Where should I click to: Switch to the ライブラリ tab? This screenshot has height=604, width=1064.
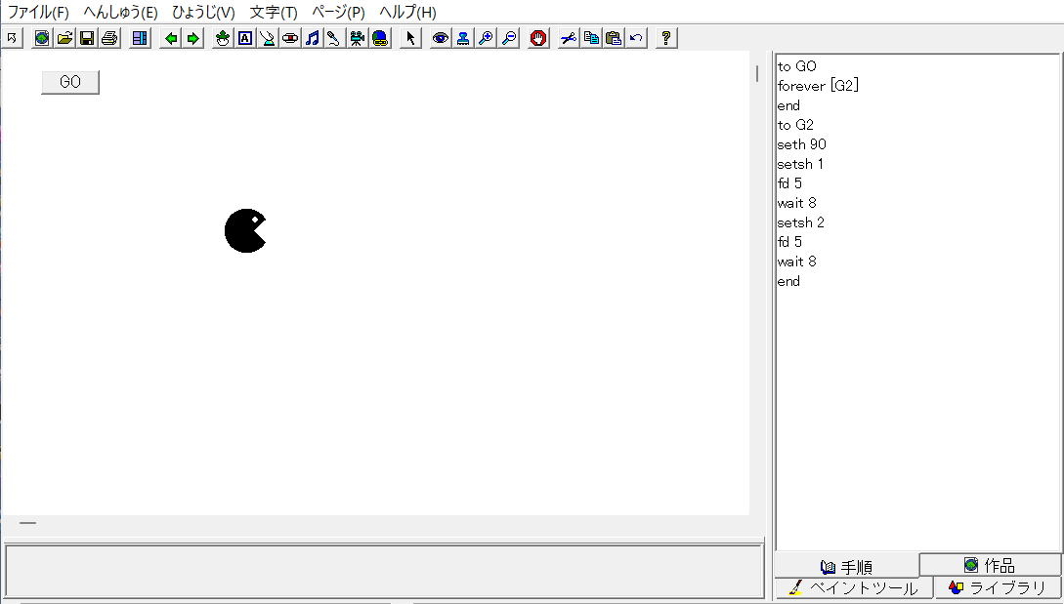point(998,587)
